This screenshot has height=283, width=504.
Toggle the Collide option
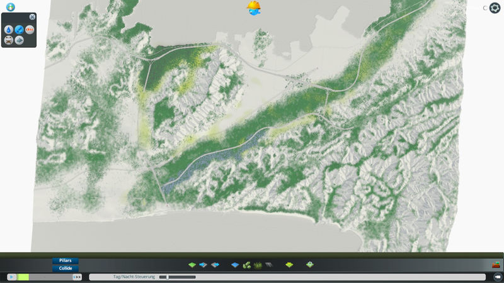pos(66,268)
